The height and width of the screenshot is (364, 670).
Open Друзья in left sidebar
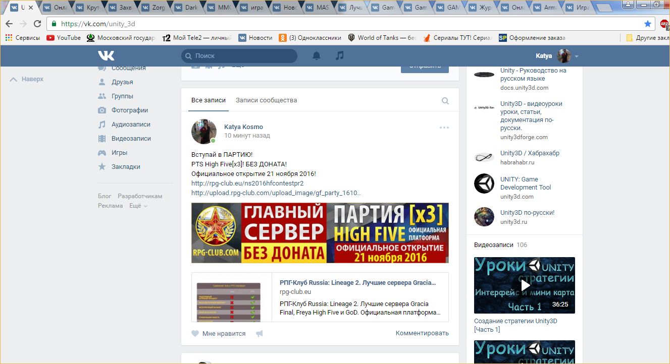tap(122, 82)
